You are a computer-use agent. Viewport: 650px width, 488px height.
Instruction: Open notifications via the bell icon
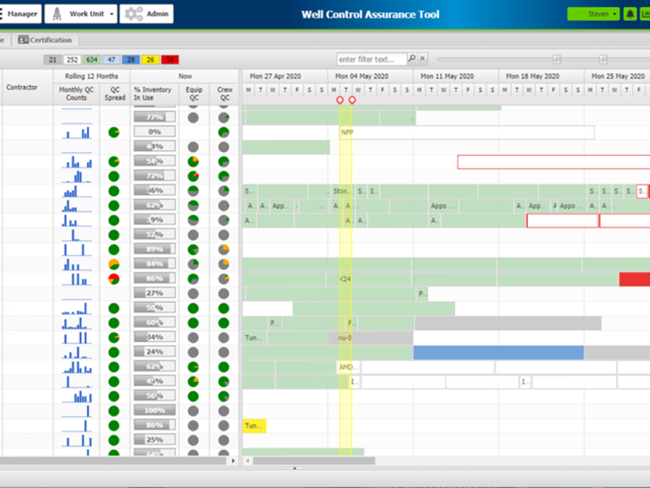pos(630,14)
